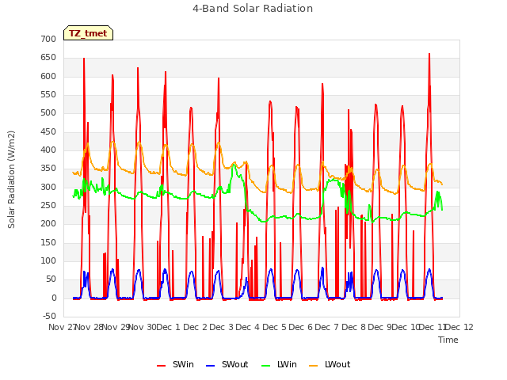The width and height of the screenshot is (507, 380).
Task: Click the Dec 7 x-axis tick label
Action: click(x=327, y=327)
